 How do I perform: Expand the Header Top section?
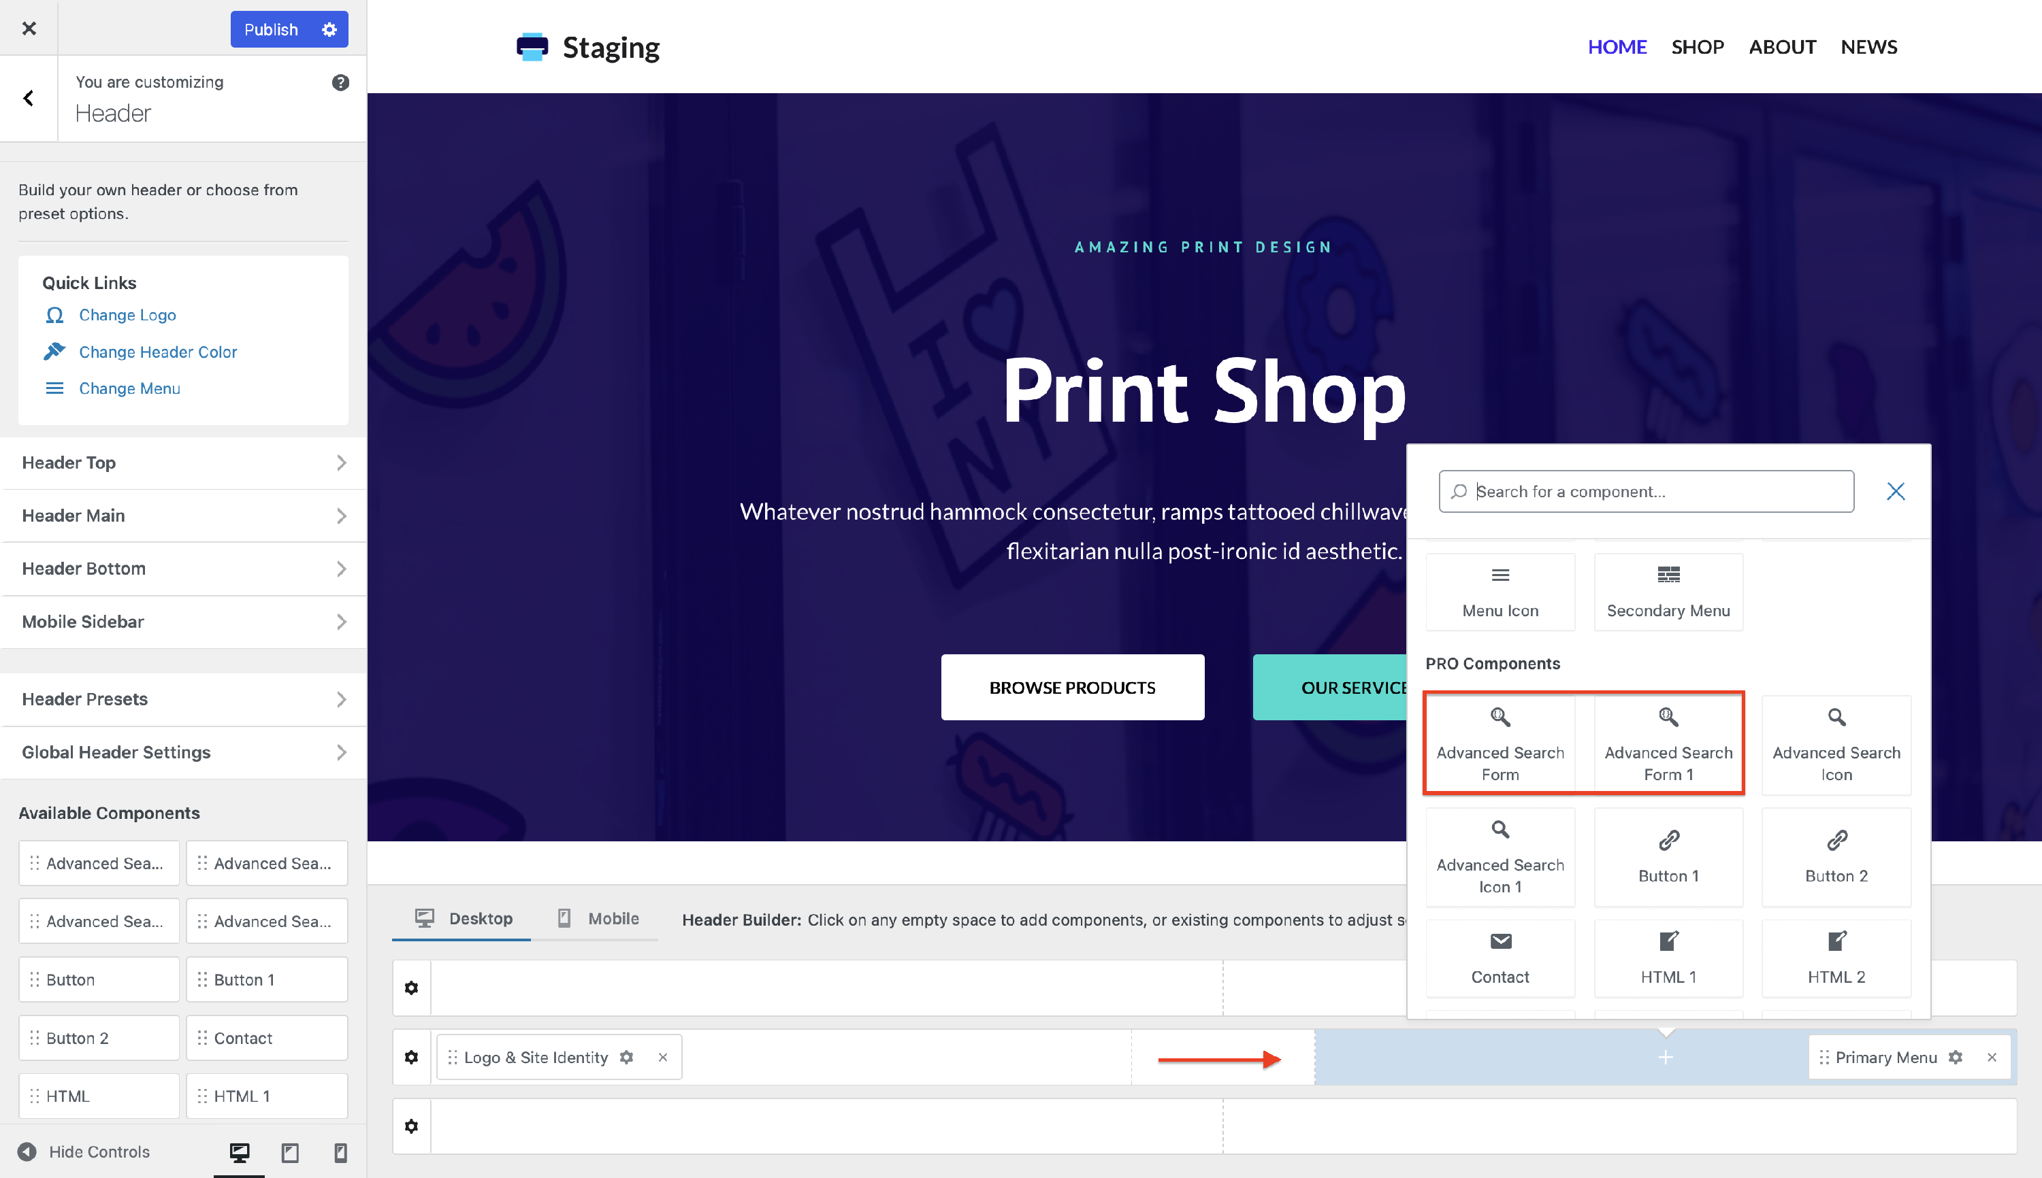pyautogui.click(x=184, y=462)
